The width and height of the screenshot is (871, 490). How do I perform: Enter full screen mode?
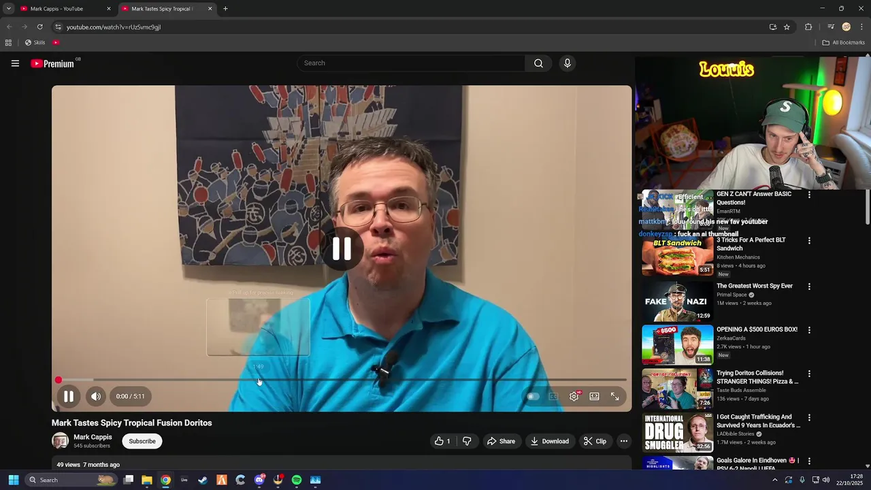click(615, 396)
